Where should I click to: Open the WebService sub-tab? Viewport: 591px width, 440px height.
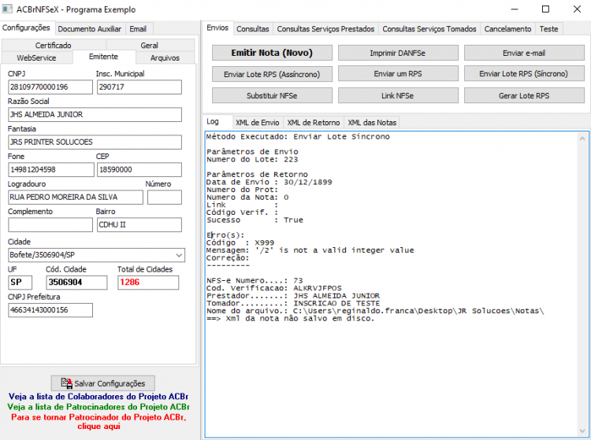pyautogui.click(x=36, y=57)
